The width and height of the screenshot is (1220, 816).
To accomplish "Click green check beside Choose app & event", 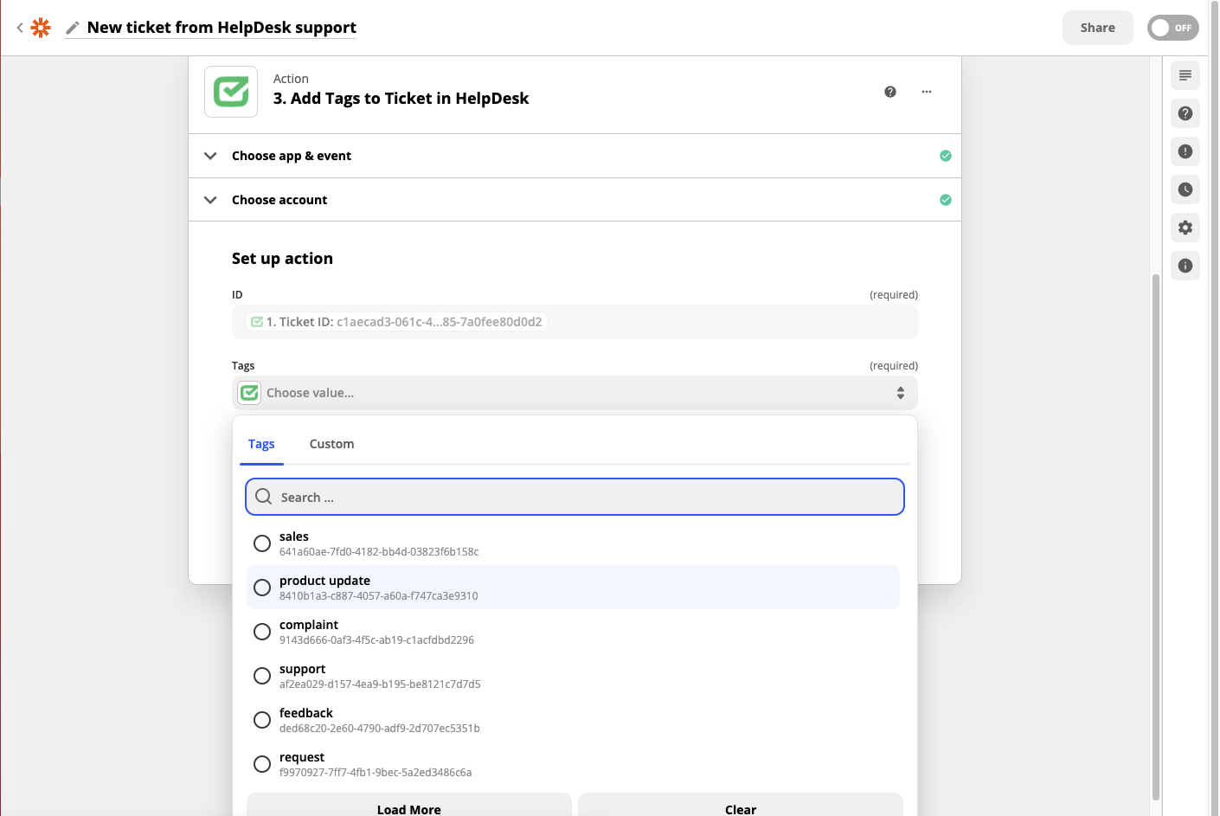I will click(x=946, y=156).
